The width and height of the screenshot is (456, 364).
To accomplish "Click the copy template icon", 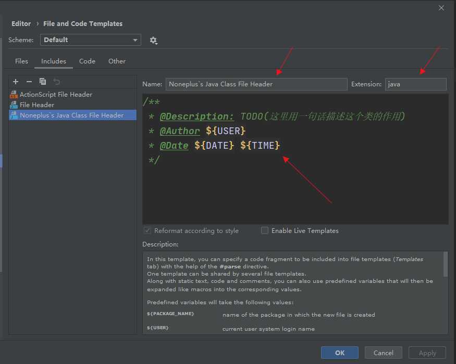I will point(43,82).
